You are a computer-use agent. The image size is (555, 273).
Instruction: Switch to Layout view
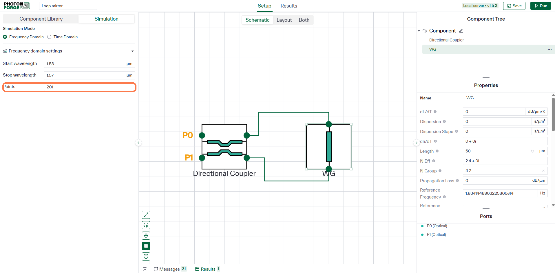coord(284,20)
